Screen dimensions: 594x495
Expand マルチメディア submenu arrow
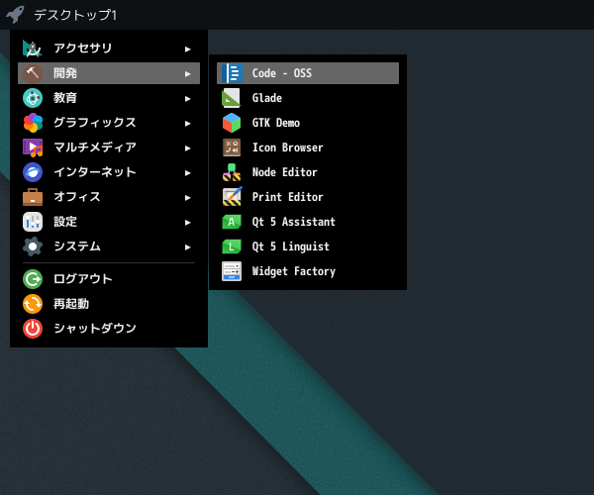(x=187, y=148)
